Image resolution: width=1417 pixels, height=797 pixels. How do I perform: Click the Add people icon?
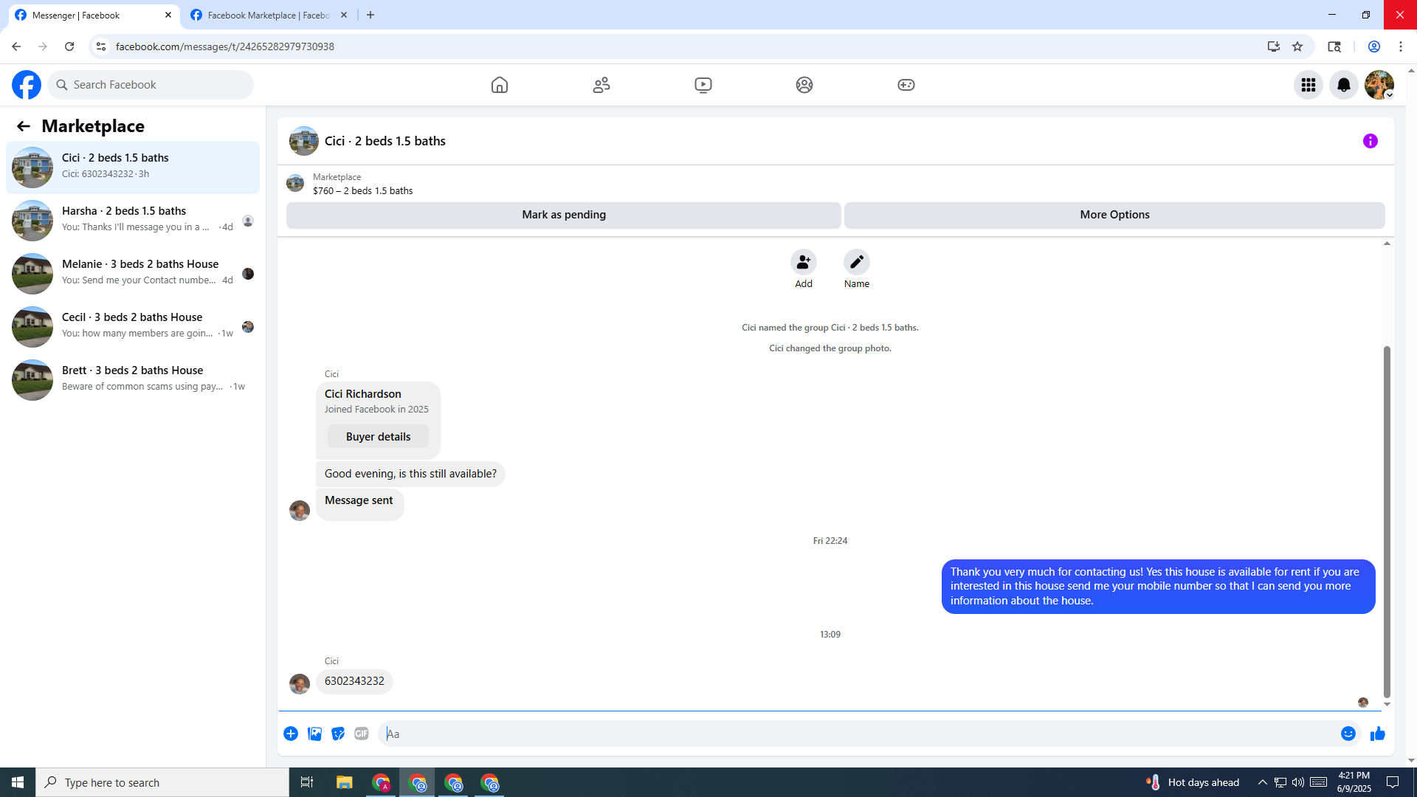[x=803, y=263]
